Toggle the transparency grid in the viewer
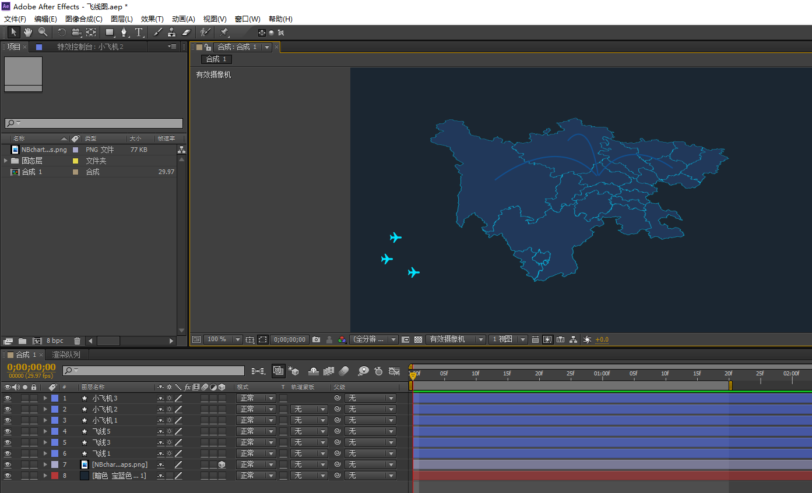 click(419, 339)
